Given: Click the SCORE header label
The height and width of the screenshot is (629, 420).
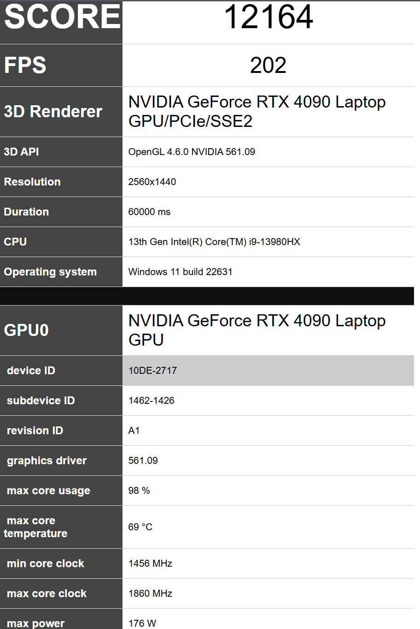Looking at the screenshot, I should point(62,17).
